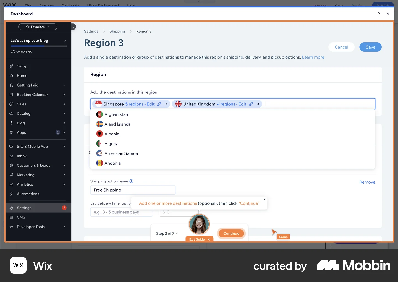Click the Home house icon in sidebar
Screen dimensions: 398x282
pyautogui.click(x=11, y=76)
